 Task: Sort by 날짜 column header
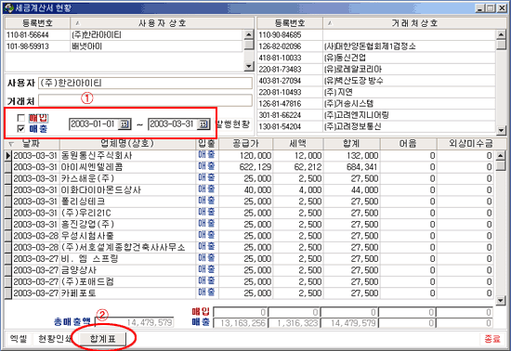[32, 144]
